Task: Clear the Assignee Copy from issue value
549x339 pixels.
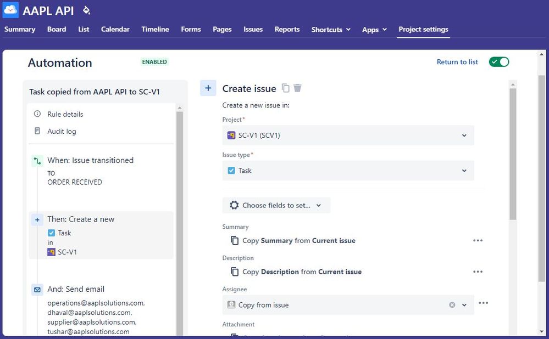Action: [452, 305]
